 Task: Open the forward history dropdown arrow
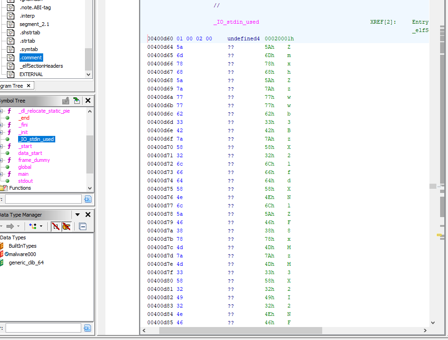click(19, 226)
